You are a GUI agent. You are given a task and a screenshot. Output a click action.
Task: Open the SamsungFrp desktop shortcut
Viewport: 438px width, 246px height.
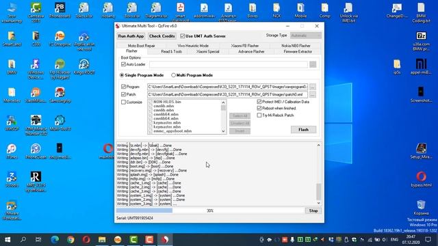(60, 95)
